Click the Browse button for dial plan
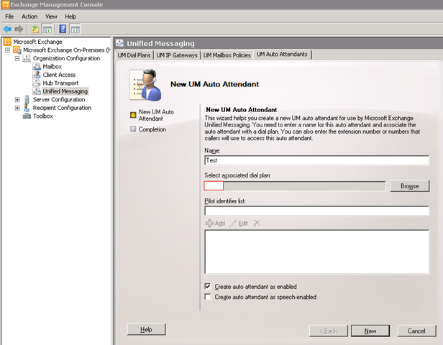 tap(410, 185)
